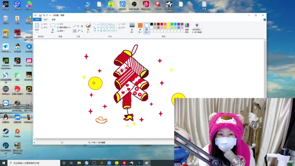
Task: Pick pink from the palette's second row
Action: pyautogui.click(x=162, y=27)
